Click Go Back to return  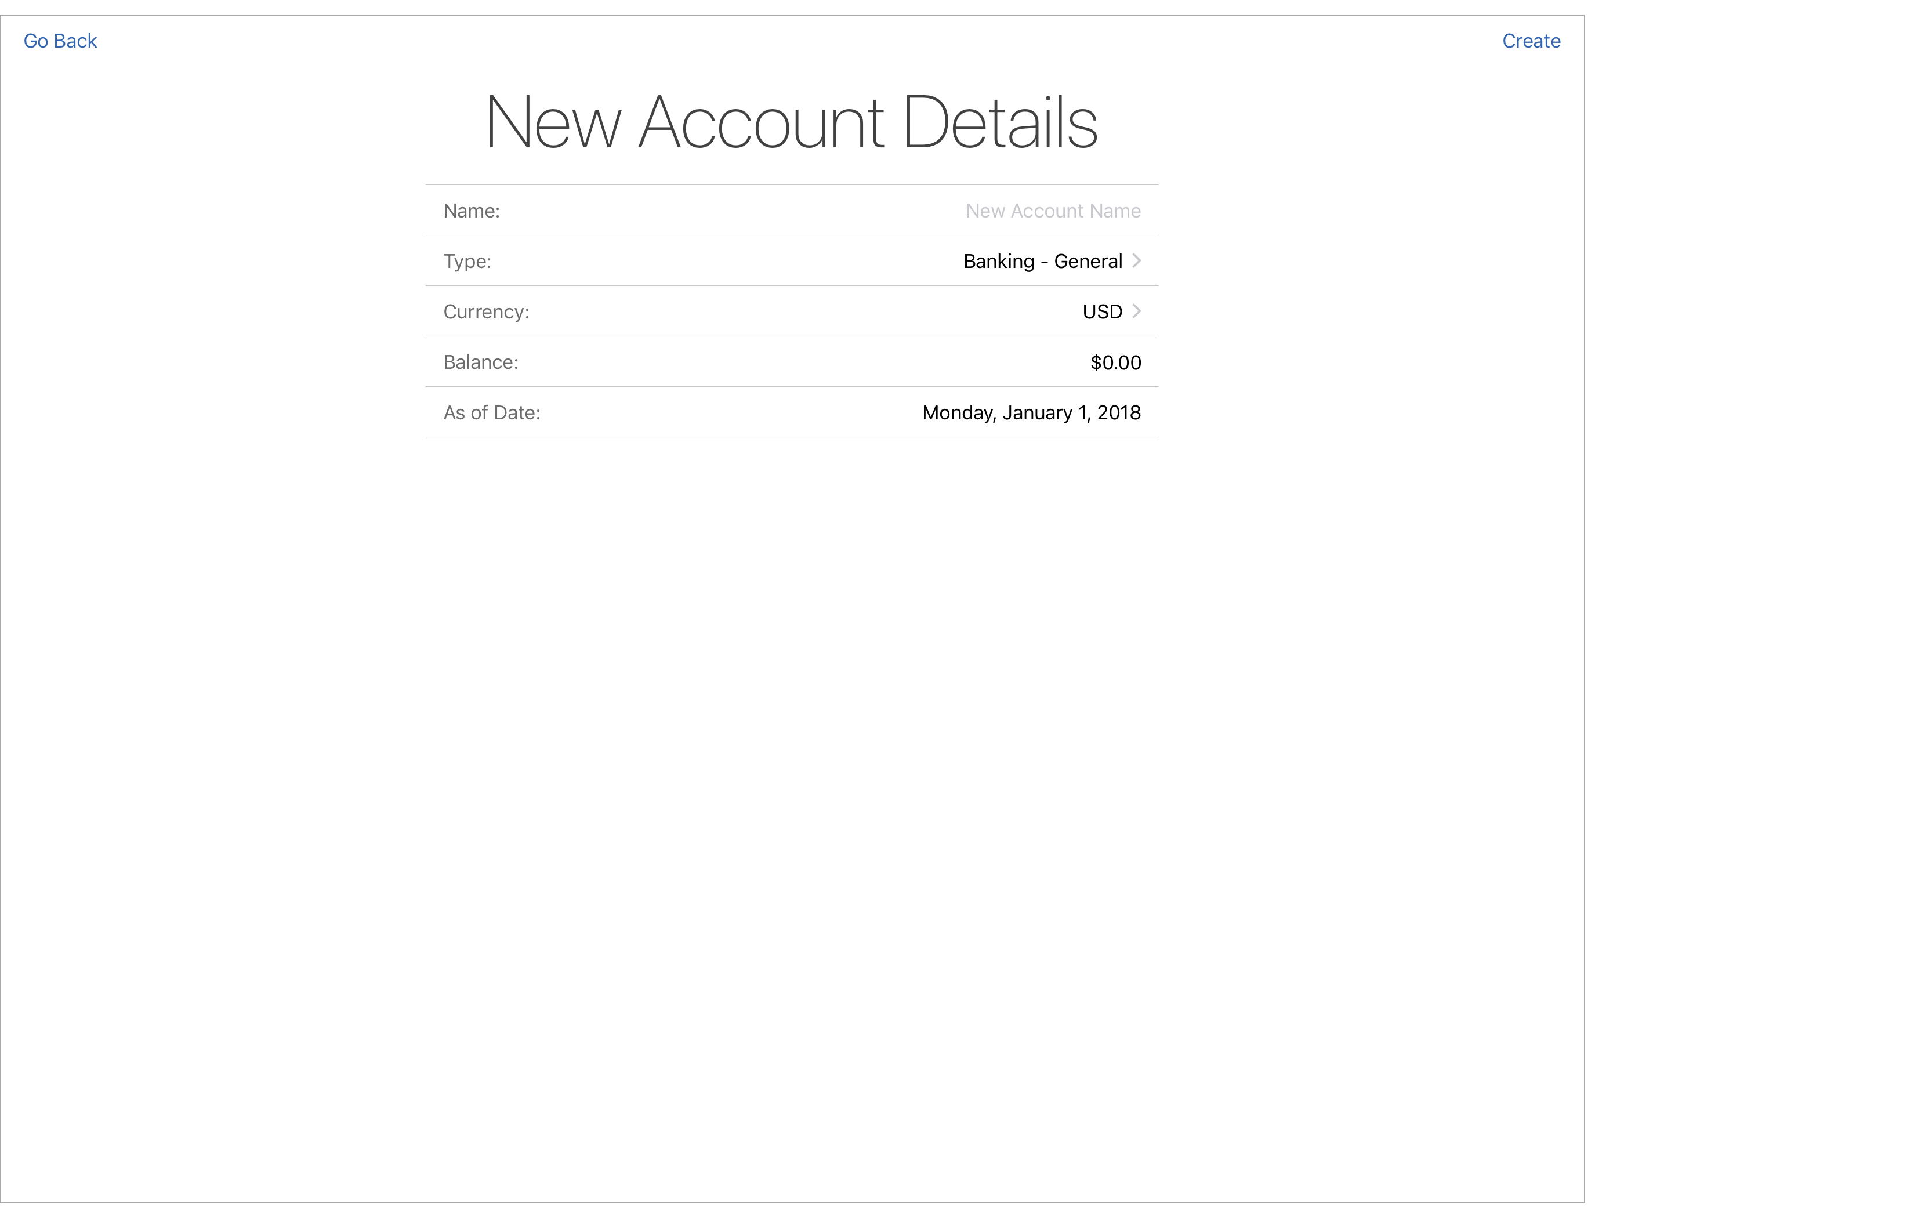(60, 40)
